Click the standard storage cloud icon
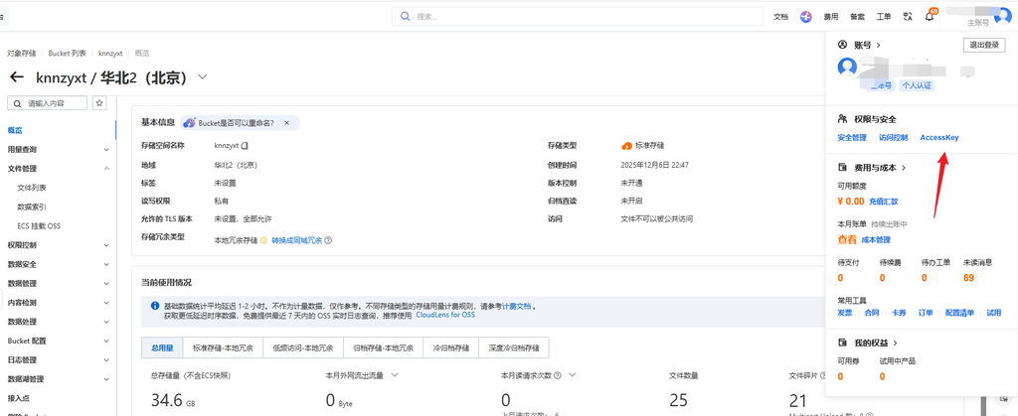This screenshot has height=416, width=1018. 626,146
